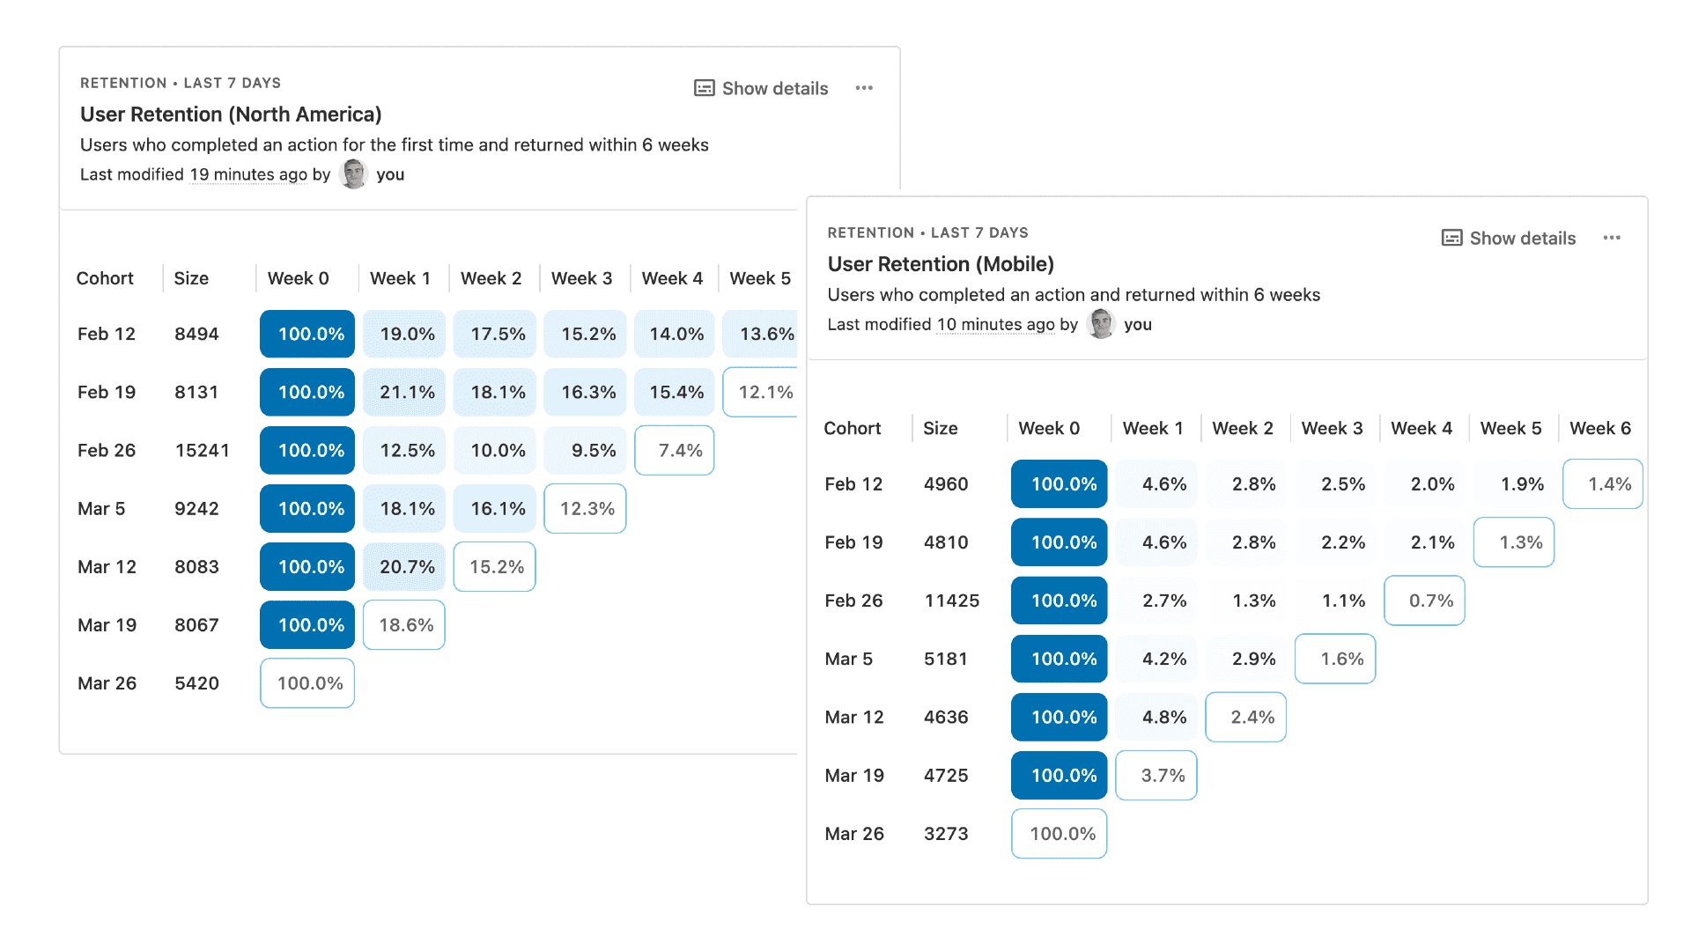The image size is (1691, 951).
Task: Open three-dot menu on Mobile retention card
Action: 1612,238
